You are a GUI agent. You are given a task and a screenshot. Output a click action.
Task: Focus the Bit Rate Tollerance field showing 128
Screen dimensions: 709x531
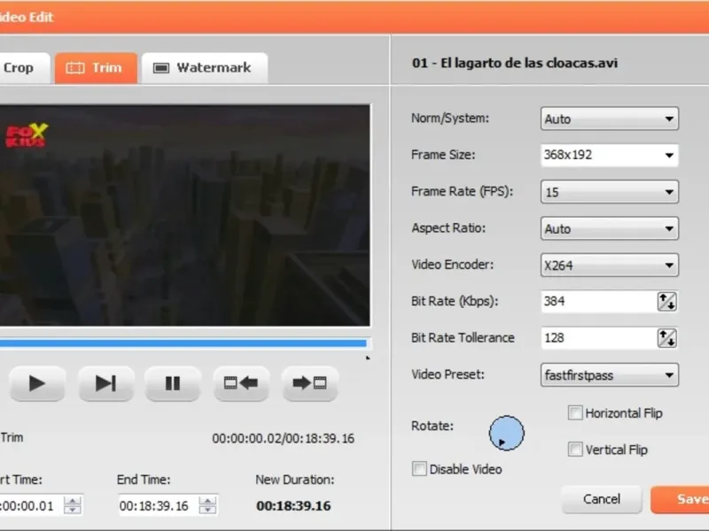tap(599, 338)
